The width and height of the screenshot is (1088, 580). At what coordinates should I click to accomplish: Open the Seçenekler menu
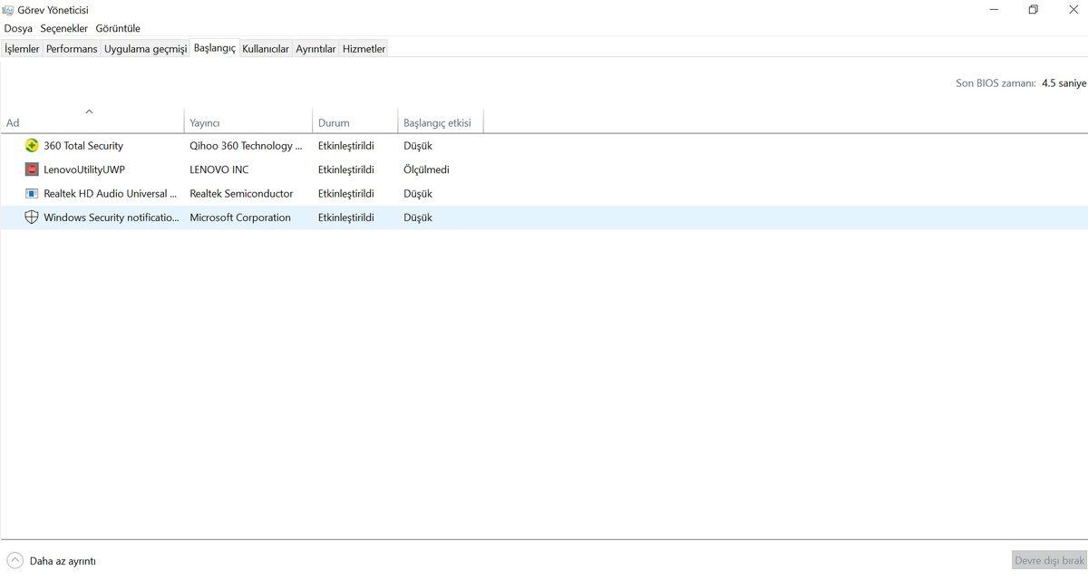63,28
